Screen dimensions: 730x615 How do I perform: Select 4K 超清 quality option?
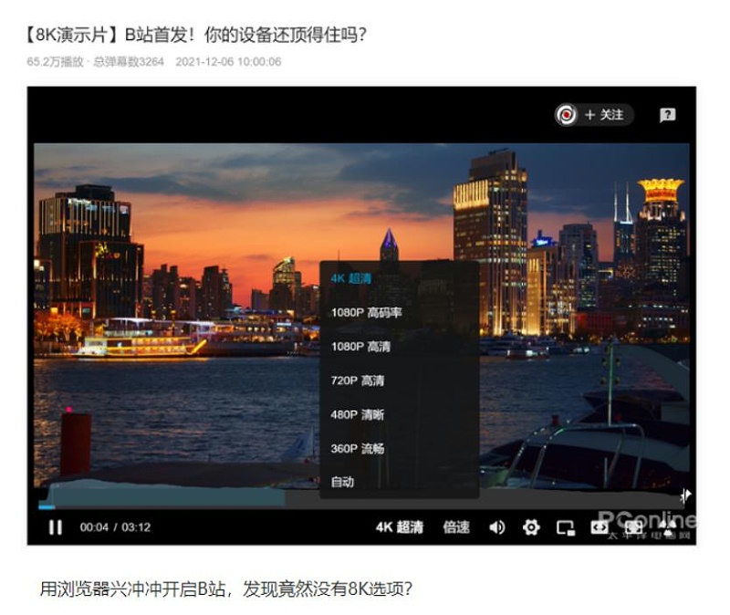(351, 278)
